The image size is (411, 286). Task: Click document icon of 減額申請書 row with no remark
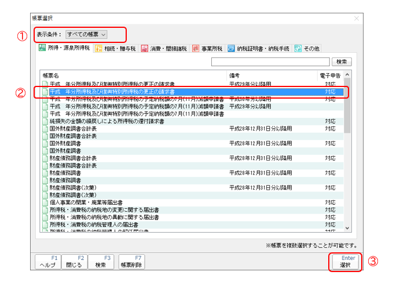click(45, 114)
